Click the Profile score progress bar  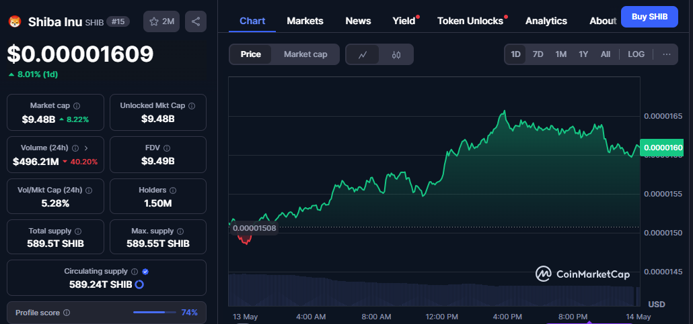pos(153,313)
